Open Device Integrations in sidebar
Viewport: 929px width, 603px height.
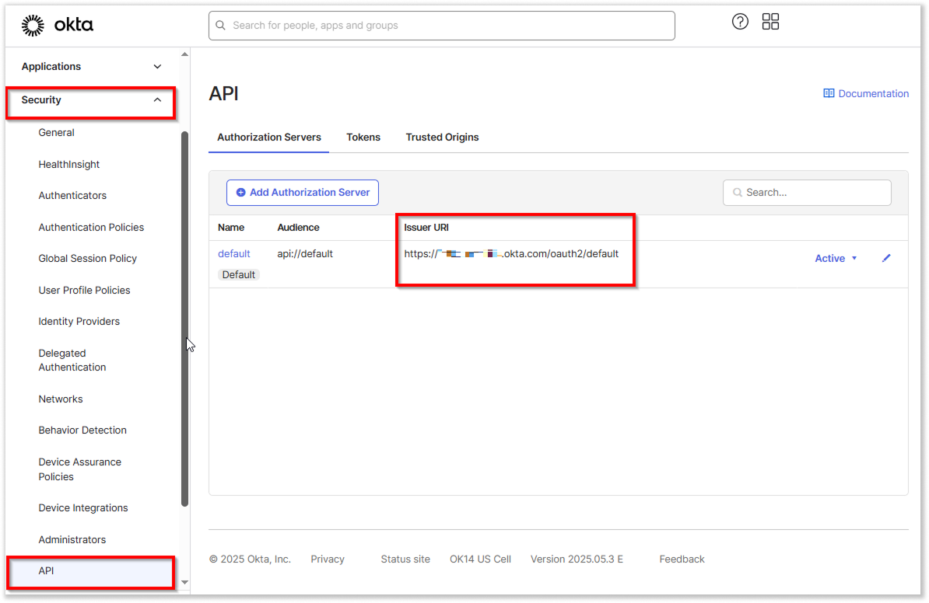pos(83,508)
